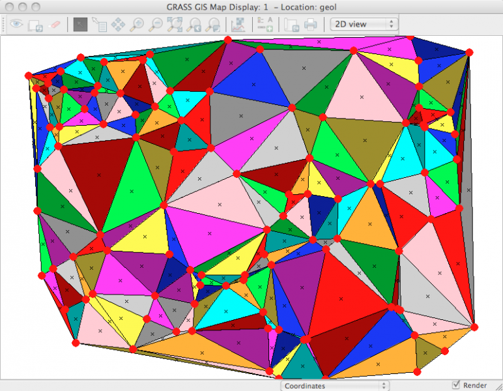Select the Pointer tool
The image size is (503, 391).
point(80,25)
